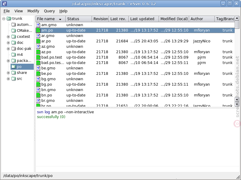This screenshot has height=180, width=241.
Task: Click the CMake... folder icon
Action: pyautogui.click(x=14, y=30)
